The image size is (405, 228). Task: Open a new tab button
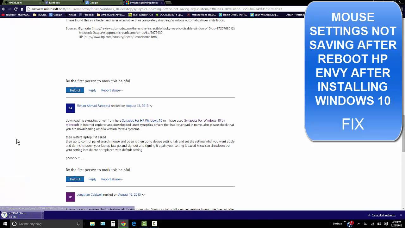click(169, 3)
